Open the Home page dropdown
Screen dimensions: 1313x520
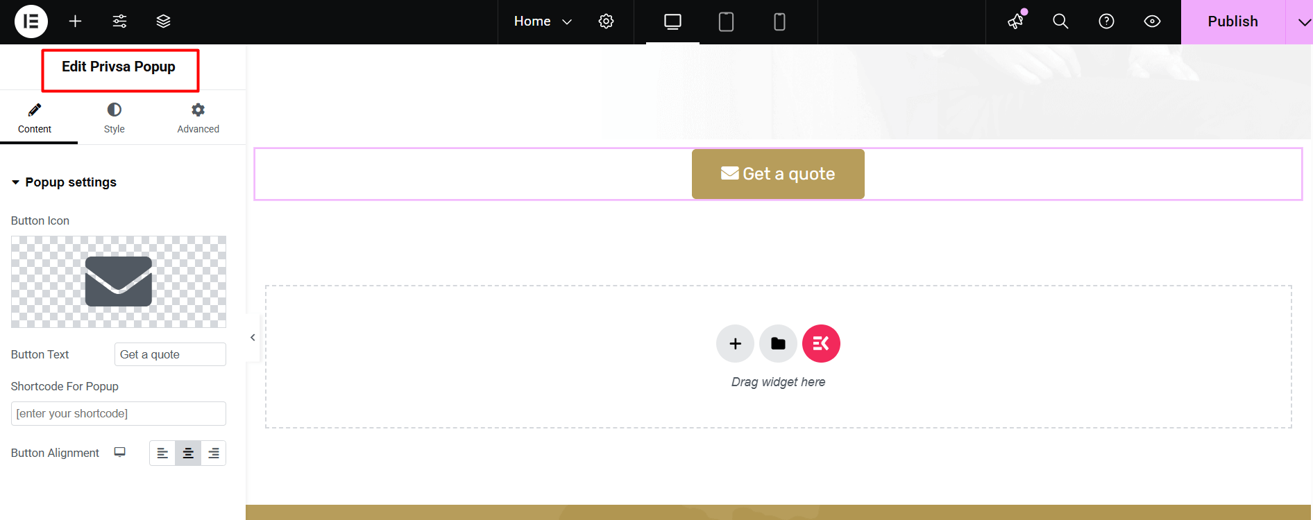point(543,21)
